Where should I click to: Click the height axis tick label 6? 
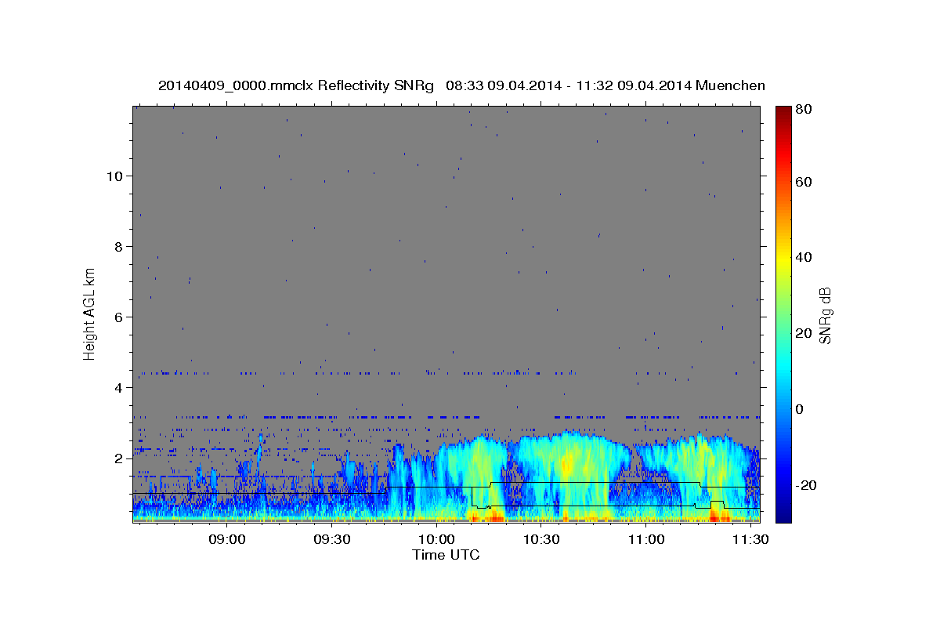click(x=120, y=317)
